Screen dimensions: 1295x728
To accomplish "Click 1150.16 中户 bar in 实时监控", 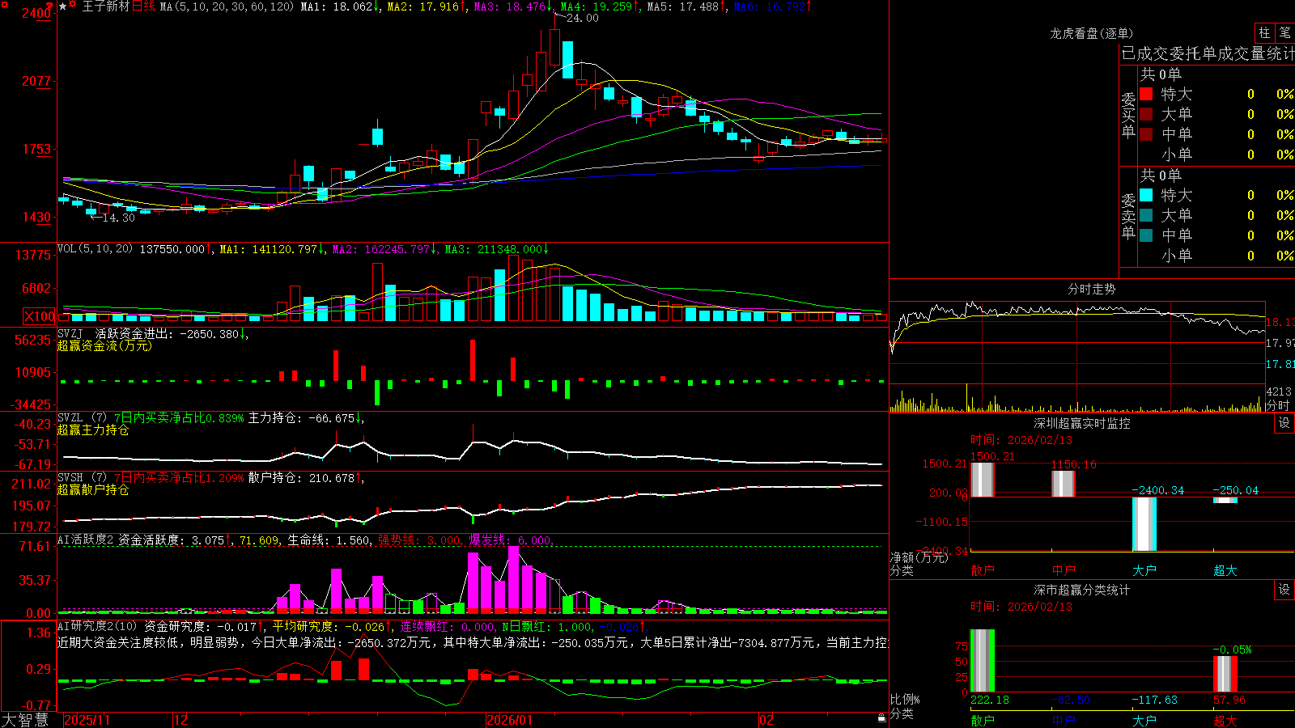I will pos(1064,483).
